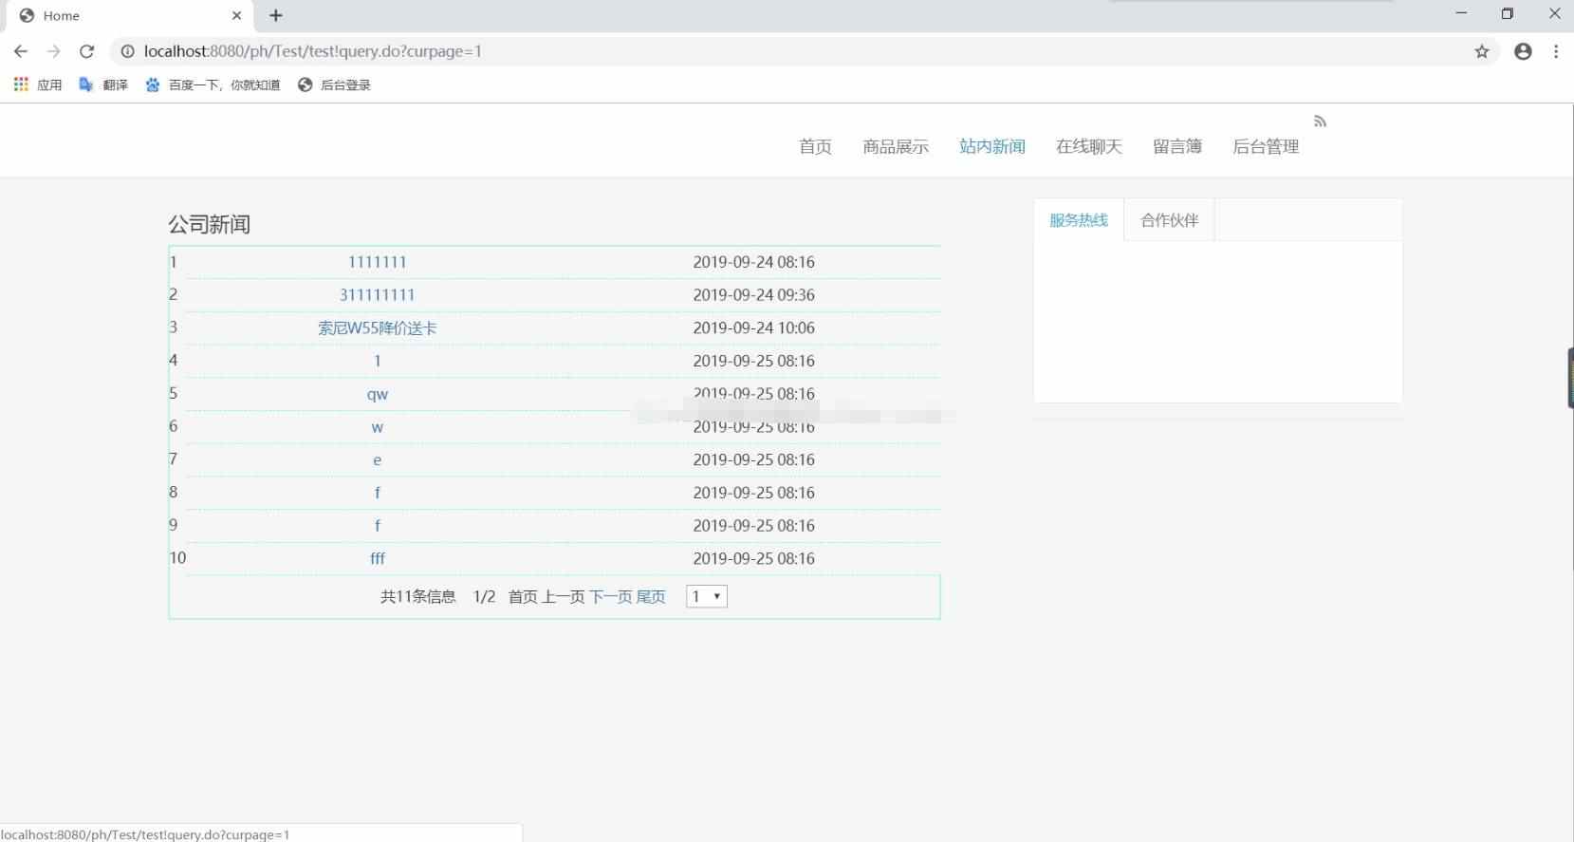Open news item titled e

tap(378, 459)
